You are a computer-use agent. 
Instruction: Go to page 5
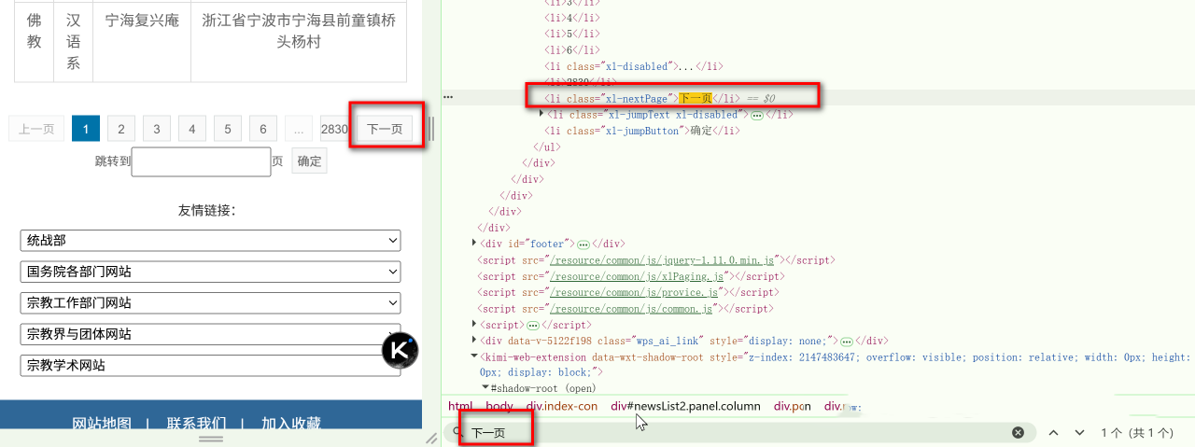coord(228,129)
